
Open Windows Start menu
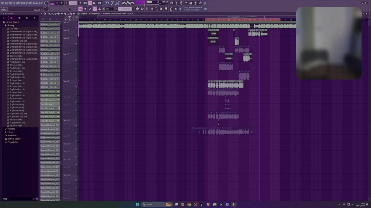pos(137,205)
